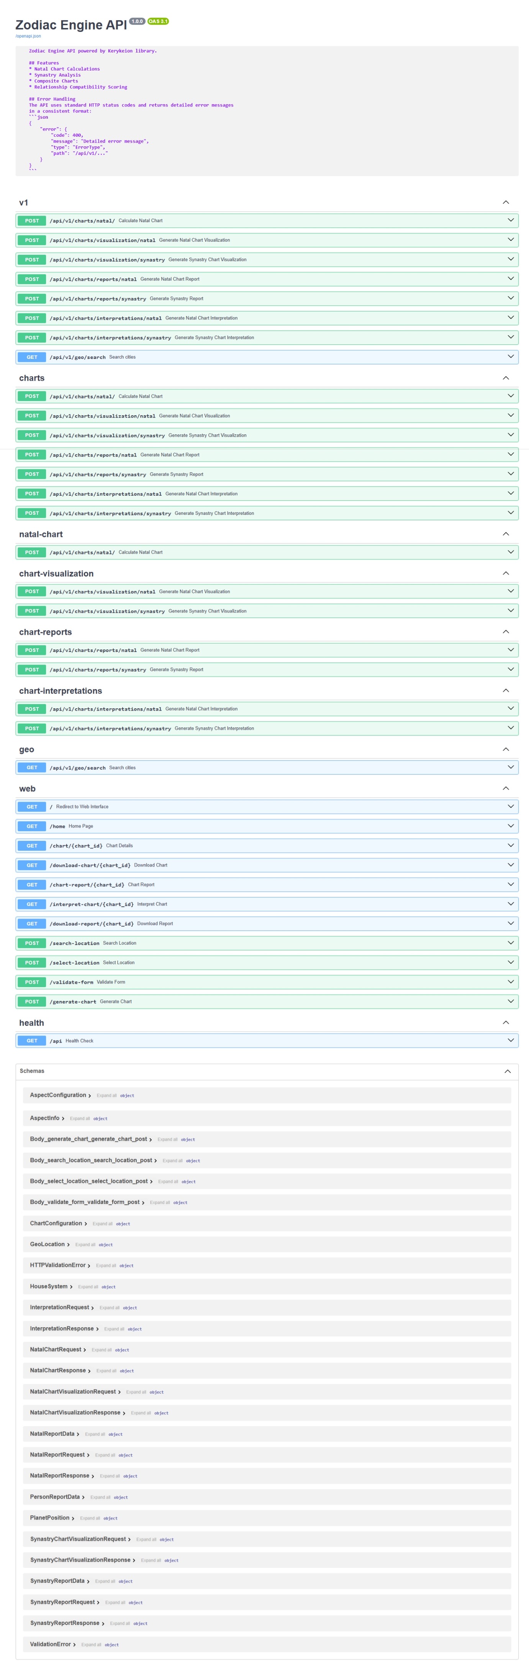Screen dimensions: 529x1670
Task: Open Generate Synastry Report endpoint in v1 section
Action: (267, 298)
